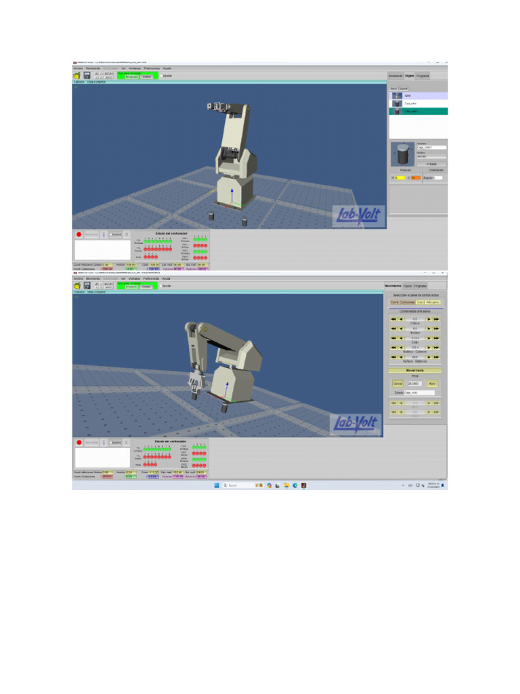Toggle Ajustar checkbox in Movimiento-panel window
This screenshot has width=520, height=694.
[x=160, y=286]
